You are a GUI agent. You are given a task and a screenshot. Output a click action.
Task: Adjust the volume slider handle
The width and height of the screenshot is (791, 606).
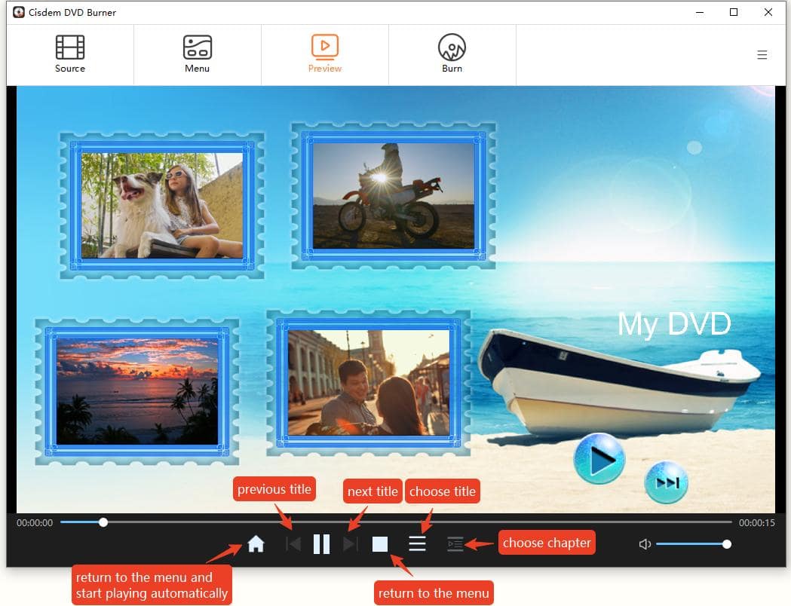726,544
